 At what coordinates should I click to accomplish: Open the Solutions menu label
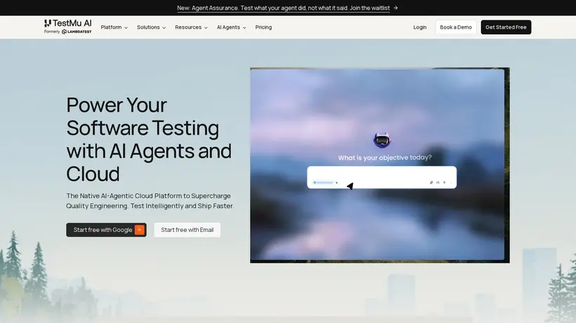(148, 27)
